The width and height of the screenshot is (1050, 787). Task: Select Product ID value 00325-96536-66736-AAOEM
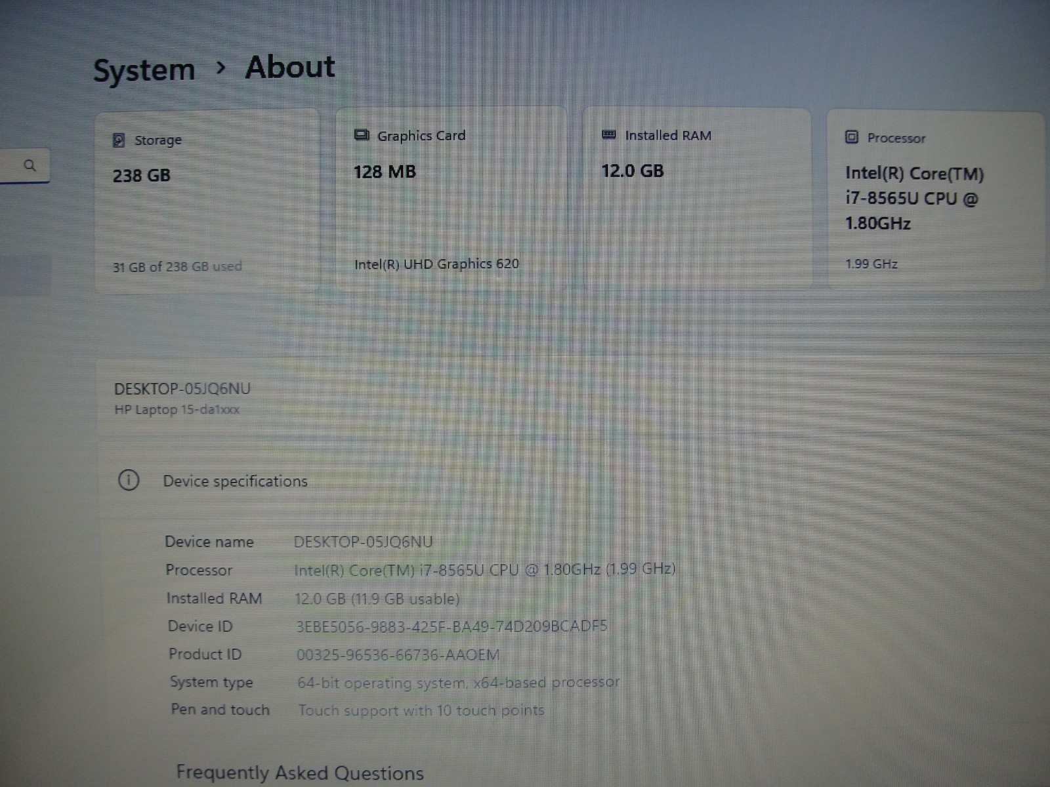point(398,655)
